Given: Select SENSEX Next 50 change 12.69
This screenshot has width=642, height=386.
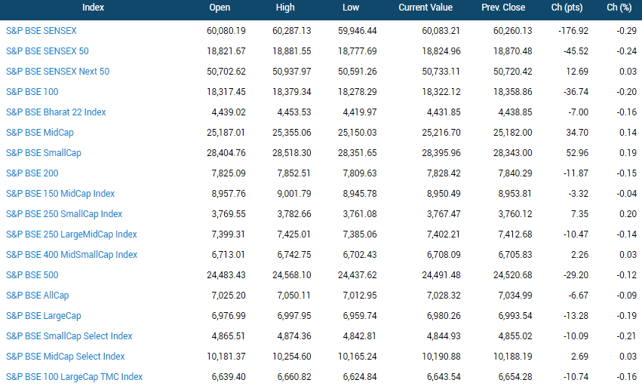Looking at the screenshot, I should coord(577,72).
